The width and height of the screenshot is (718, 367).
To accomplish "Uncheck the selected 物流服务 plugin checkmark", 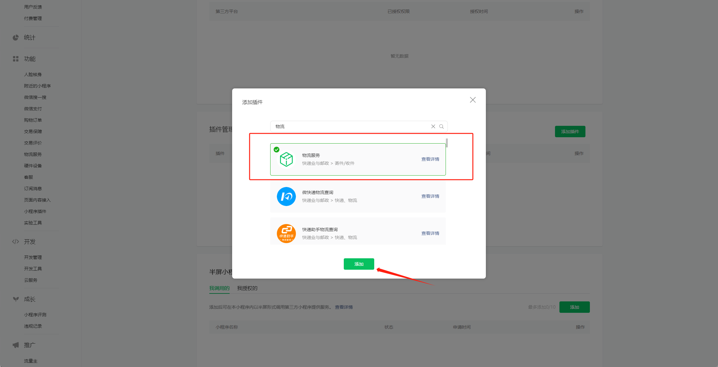I will coord(277,150).
